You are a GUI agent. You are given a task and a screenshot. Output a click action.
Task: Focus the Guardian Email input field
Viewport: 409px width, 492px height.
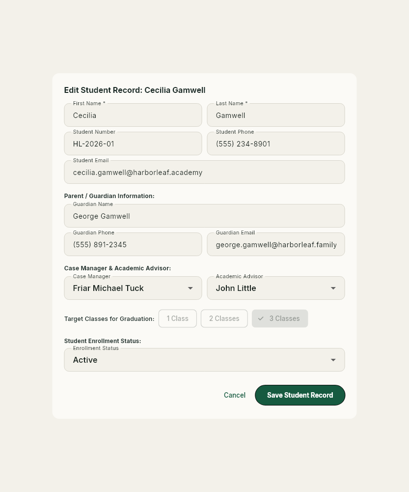point(276,244)
